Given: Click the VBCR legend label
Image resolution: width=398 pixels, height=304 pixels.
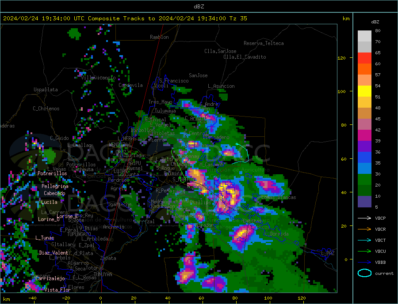Looking at the screenshot, I should point(380,229).
